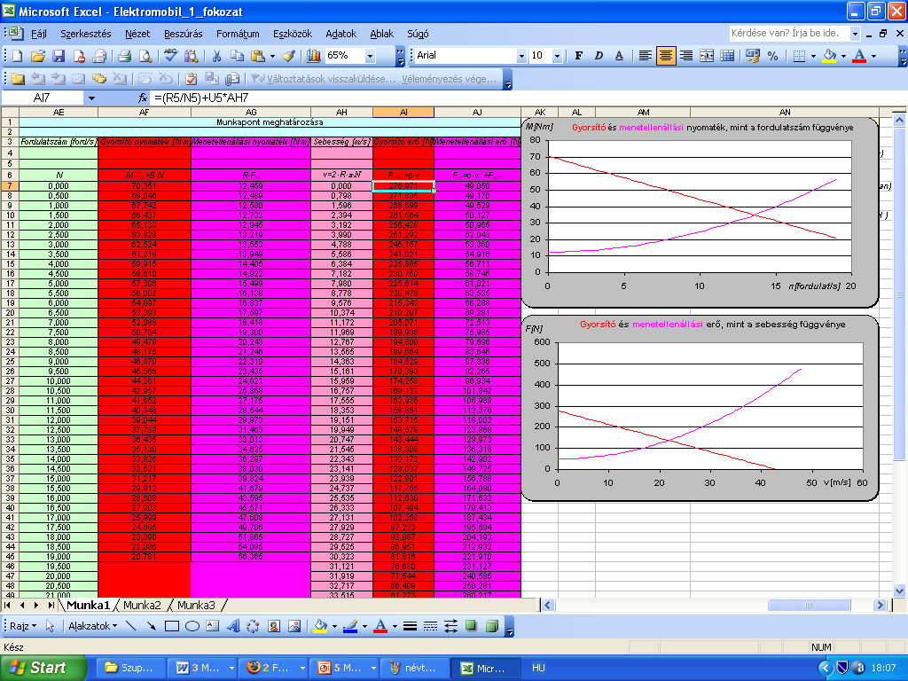Image resolution: width=908 pixels, height=681 pixels.
Task: Open the Chart Wizard
Action: pos(314,56)
